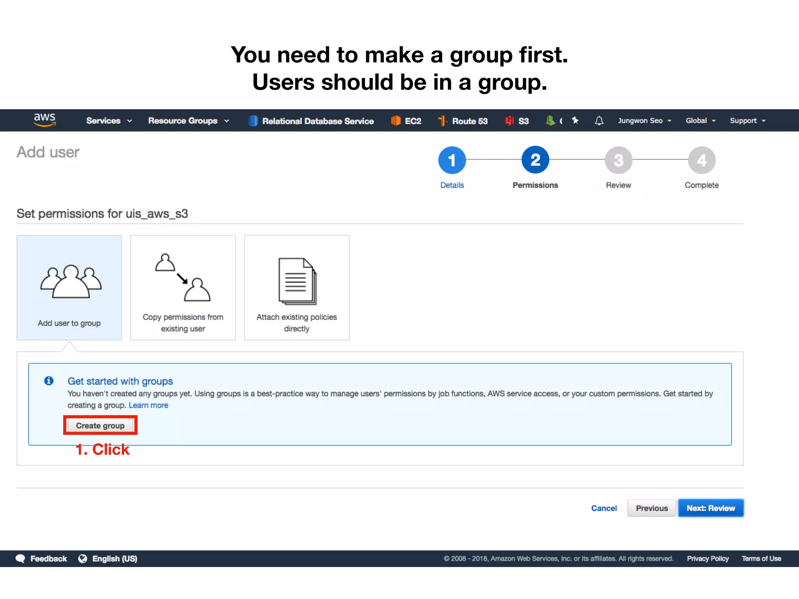Image resolution: width=799 pixels, height=599 pixels.
Task: Click the green Elastic Beanstalk shortcut icon
Action: 550,121
